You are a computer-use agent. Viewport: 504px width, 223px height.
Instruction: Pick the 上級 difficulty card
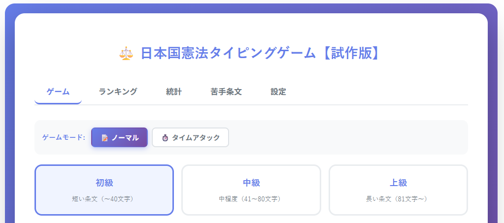[398, 190]
